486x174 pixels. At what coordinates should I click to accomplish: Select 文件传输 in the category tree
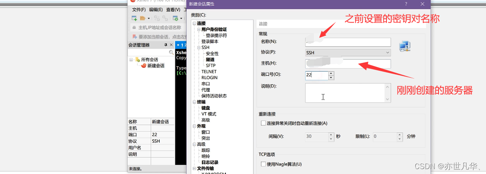[x=206, y=169]
